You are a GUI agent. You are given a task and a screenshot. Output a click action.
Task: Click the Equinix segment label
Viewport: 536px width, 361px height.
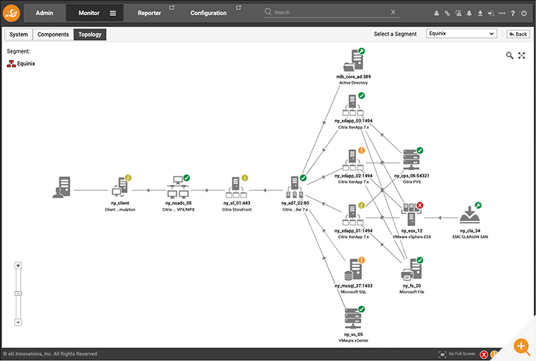(x=26, y=64)
